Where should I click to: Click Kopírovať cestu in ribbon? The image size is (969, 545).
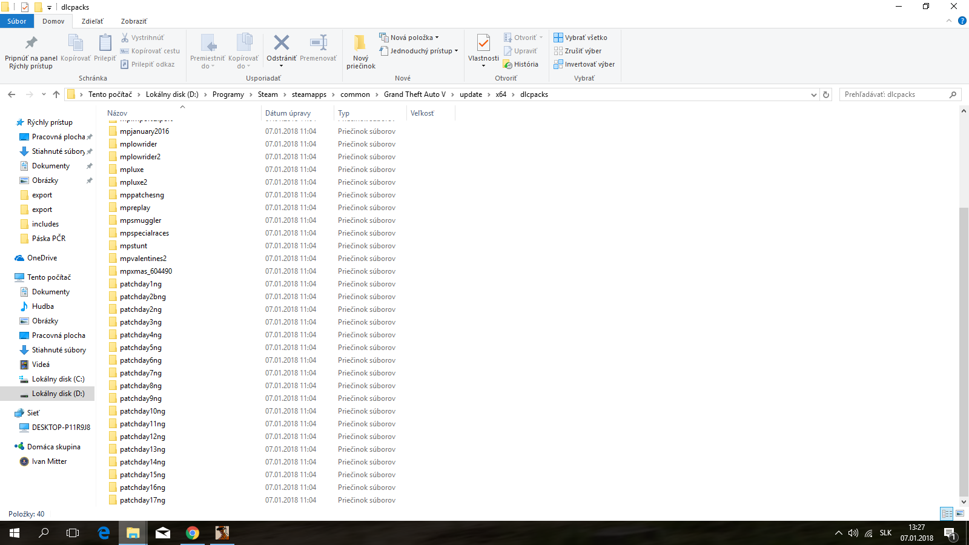150,51
